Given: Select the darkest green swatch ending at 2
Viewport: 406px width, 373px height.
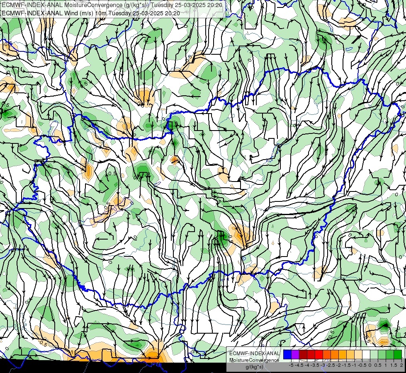Looking at the screenshot, I should pyautogui.click(x=398, y=354).
